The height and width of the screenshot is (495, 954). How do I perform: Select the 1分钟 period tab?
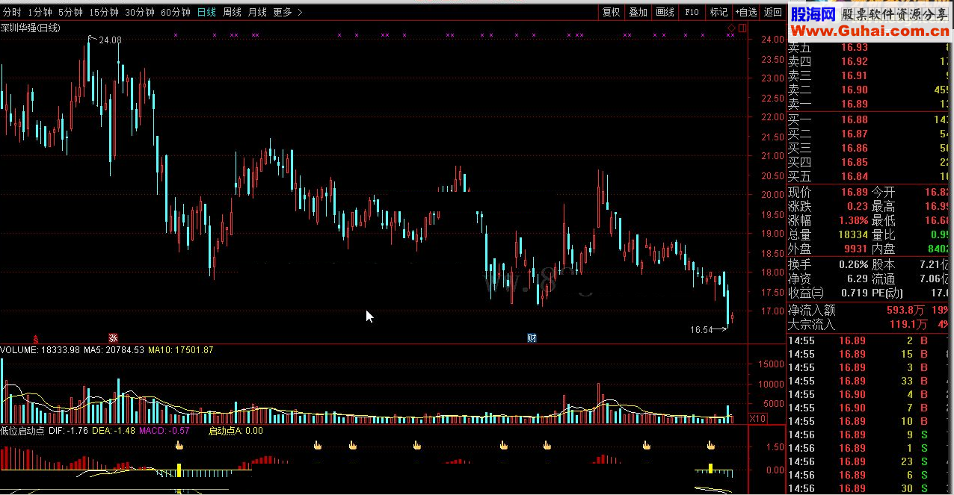(x=40, y=12)
